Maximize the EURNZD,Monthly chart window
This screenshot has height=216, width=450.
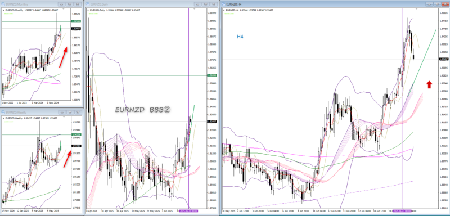click(70, 4)
